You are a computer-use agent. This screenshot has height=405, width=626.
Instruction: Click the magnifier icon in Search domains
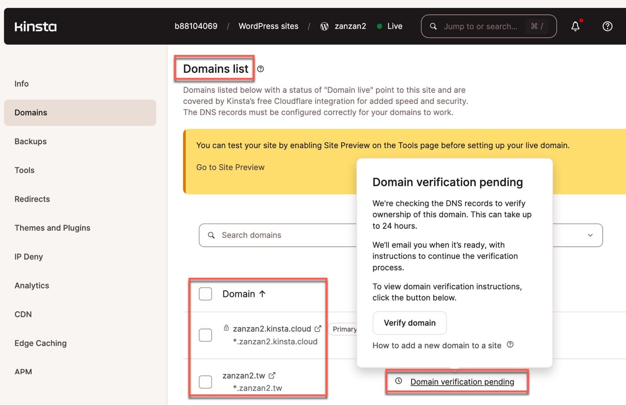[x=211, y=235]
